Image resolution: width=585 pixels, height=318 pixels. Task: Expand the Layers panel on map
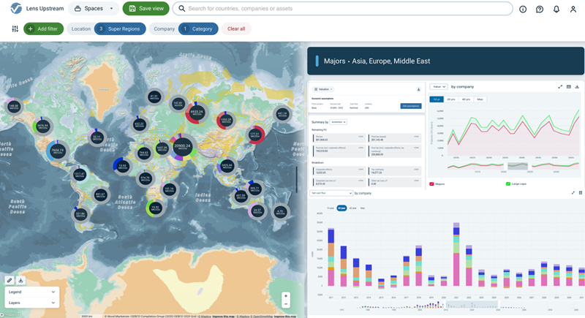point(30,302)
